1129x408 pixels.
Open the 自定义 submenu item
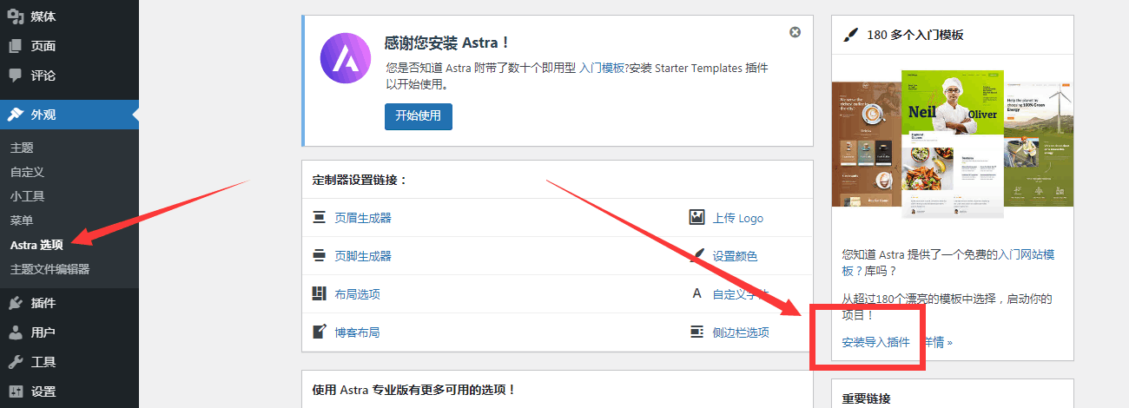(27, 172)
